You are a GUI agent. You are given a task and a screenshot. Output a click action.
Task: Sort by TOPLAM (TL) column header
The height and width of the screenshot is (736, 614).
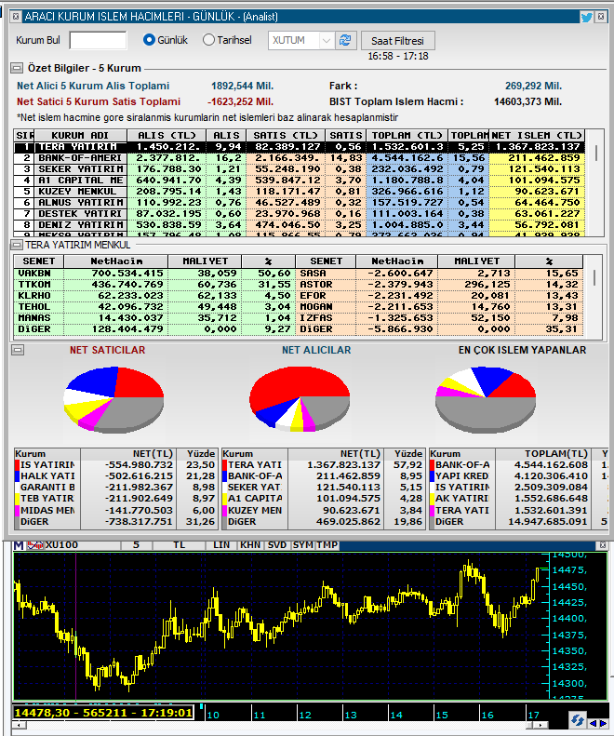point(407,136)
